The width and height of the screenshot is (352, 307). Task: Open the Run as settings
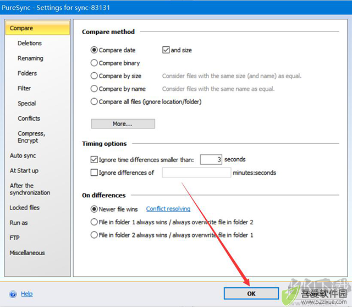(x=19, y=223)
